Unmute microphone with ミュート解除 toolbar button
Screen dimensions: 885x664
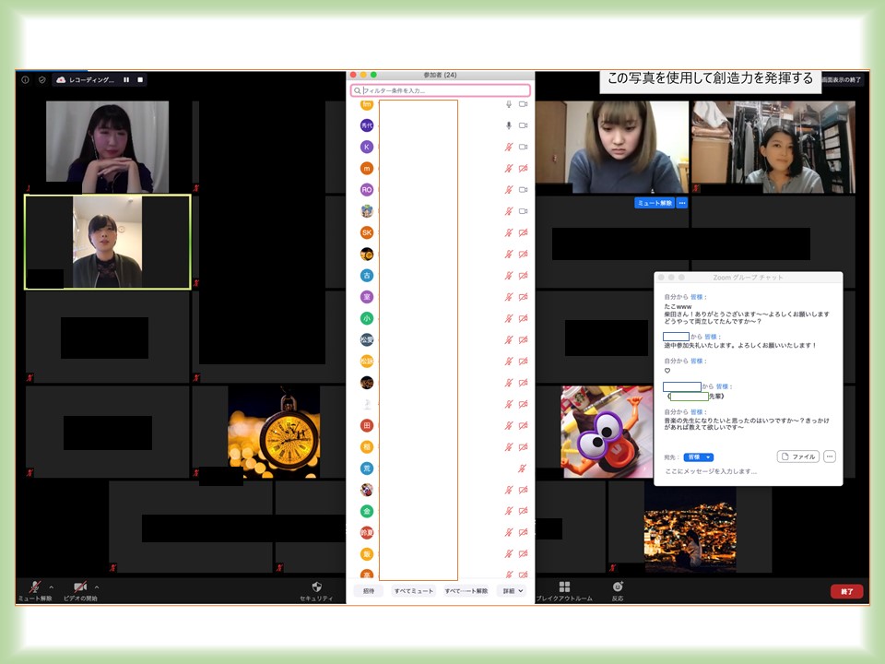pos(35,590)
